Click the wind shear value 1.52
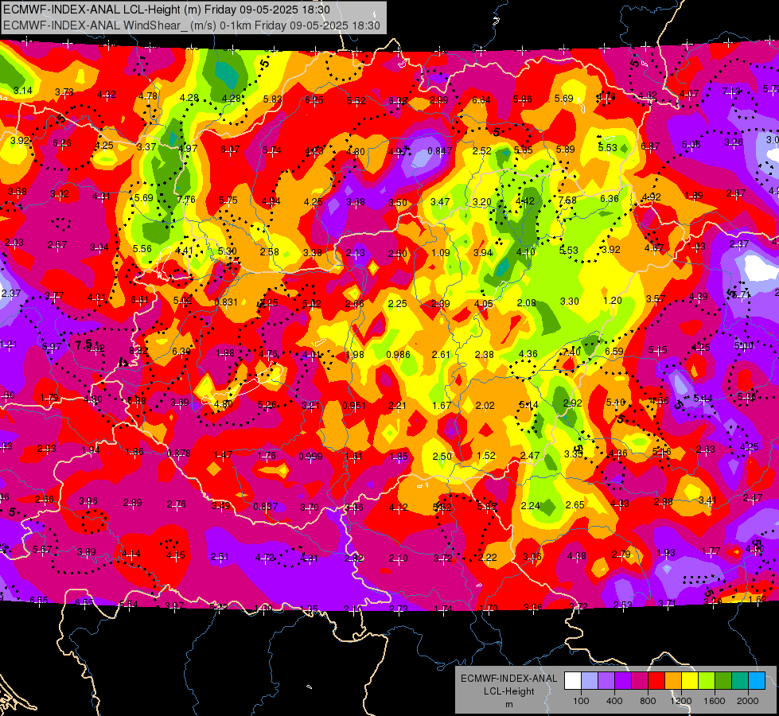This screenshot has height=716, width=779. coord(486,456)
